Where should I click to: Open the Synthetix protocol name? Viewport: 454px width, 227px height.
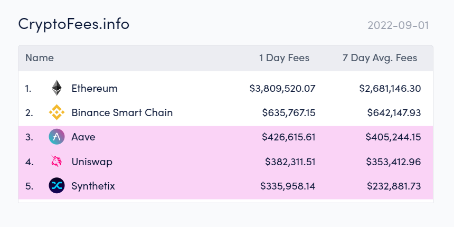(93, 186)
